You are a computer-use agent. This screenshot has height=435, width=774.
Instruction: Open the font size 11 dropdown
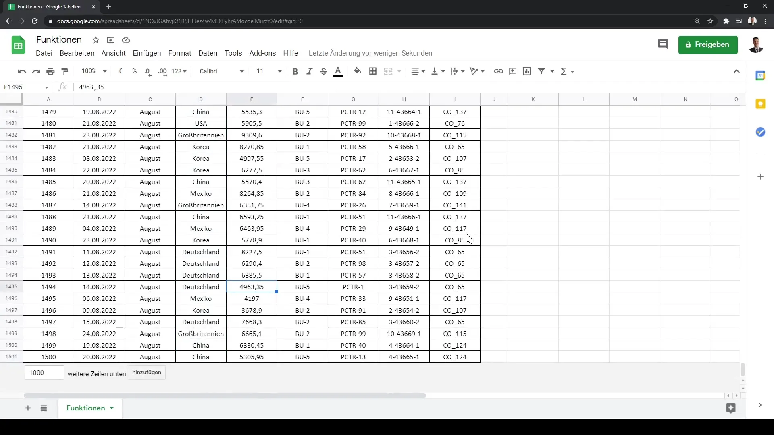pyautogui.click(x=269, y=71)
